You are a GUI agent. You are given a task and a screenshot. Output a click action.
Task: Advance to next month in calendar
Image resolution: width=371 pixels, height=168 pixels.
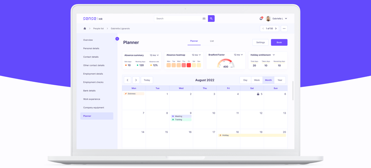136,80
